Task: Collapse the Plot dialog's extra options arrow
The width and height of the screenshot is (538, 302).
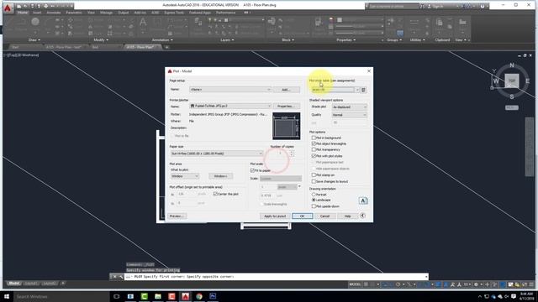Action: point(362,216)
